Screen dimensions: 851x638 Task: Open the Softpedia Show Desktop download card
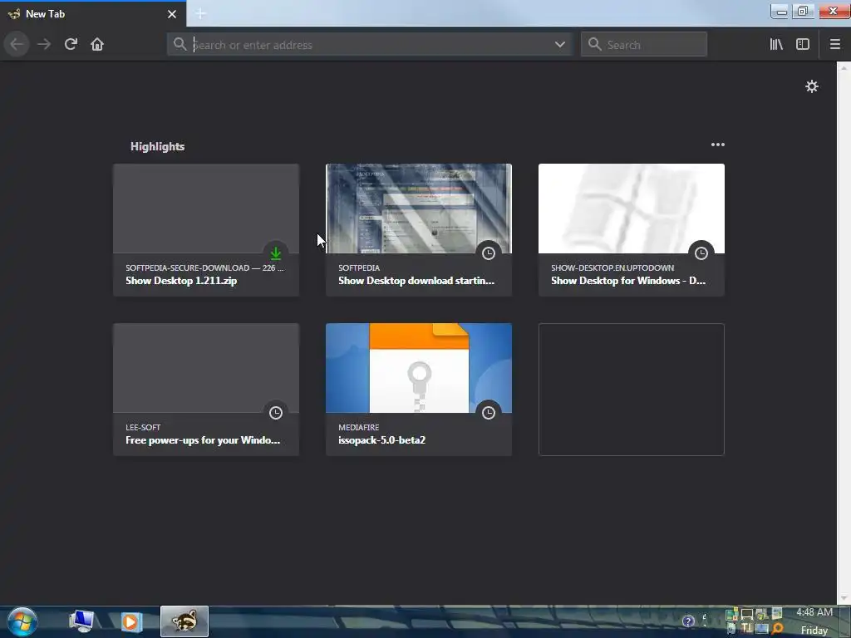coord(419,230)
